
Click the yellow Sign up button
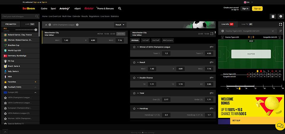coord(257,9)
